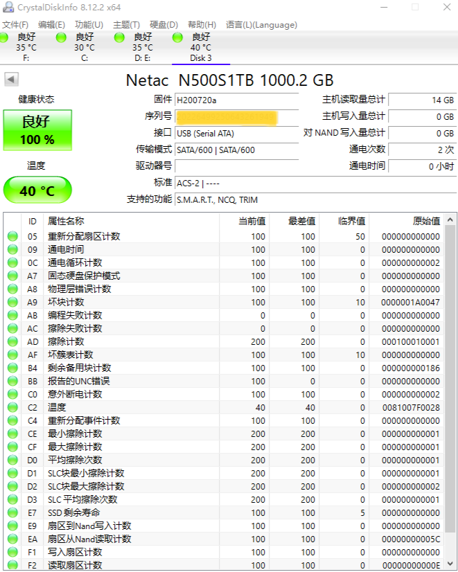Click status icon for EA Nand read row
This screenshot has height=572, width=458.
(x=12, y=539)
